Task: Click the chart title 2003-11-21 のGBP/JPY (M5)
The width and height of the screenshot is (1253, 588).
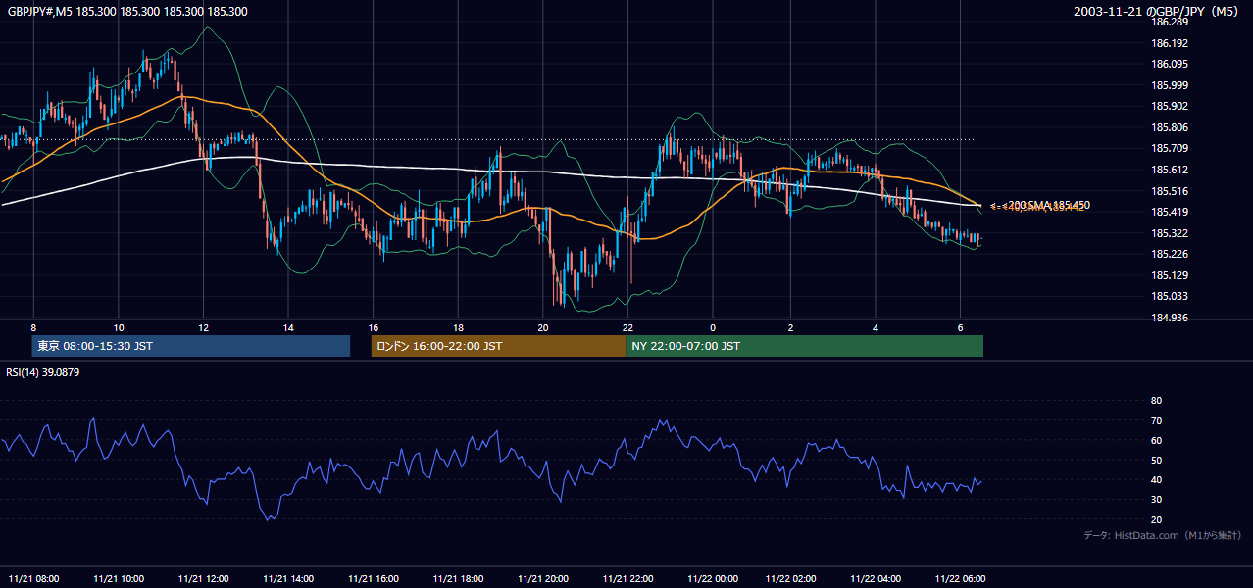Action: [x=1158, y=12]
